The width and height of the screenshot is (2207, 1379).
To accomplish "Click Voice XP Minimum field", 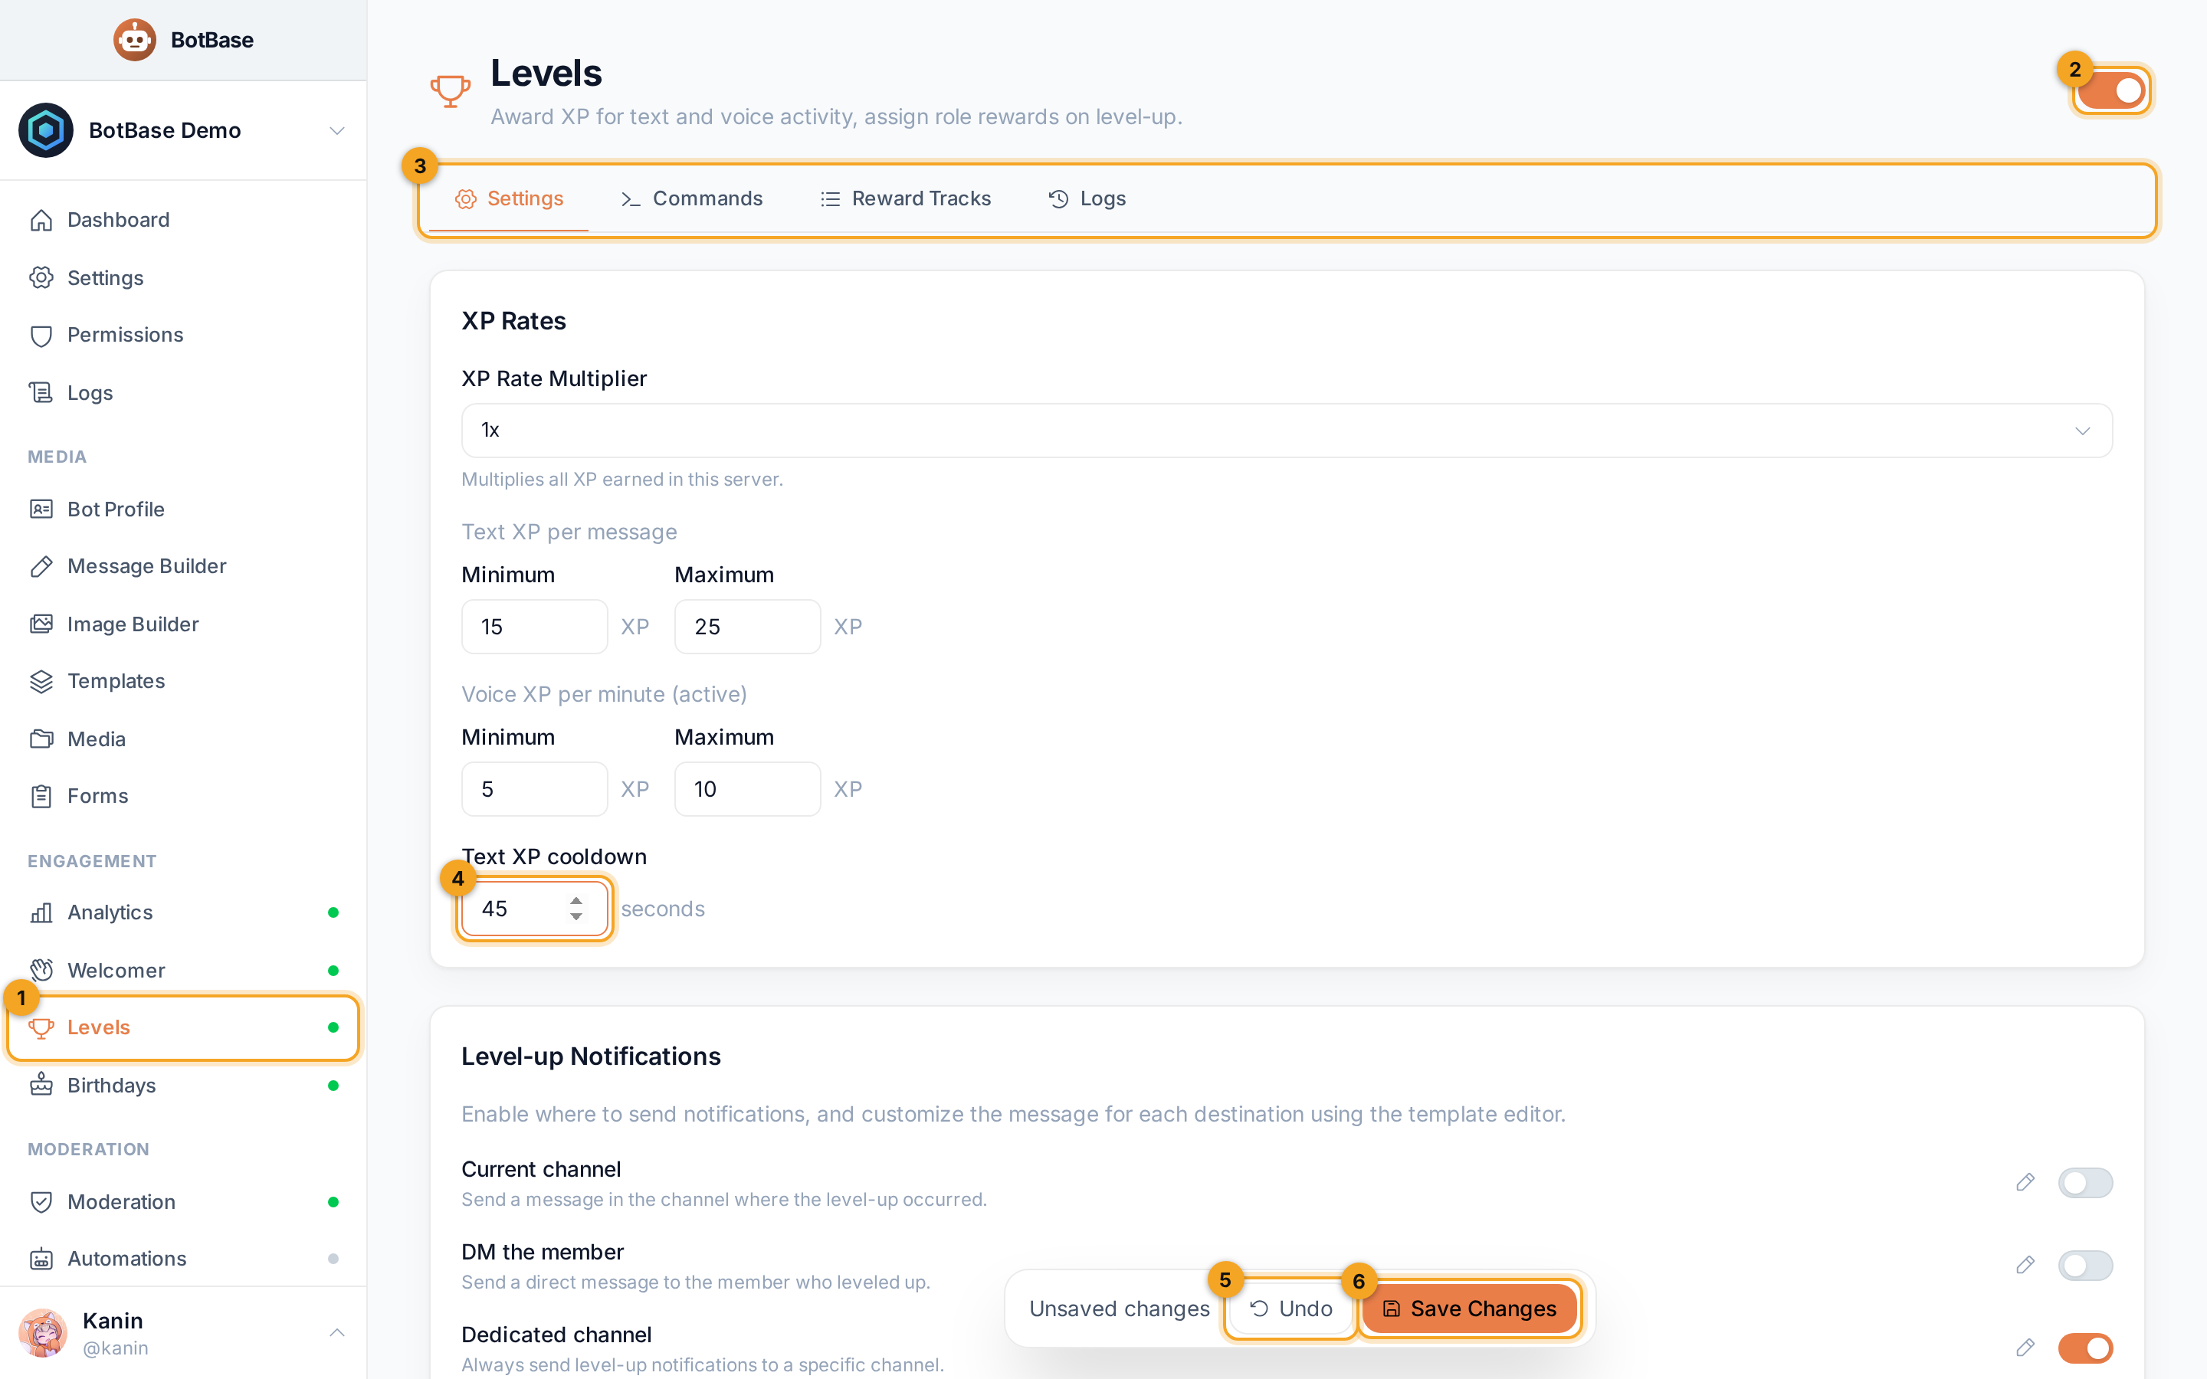I will coord(534,789).
